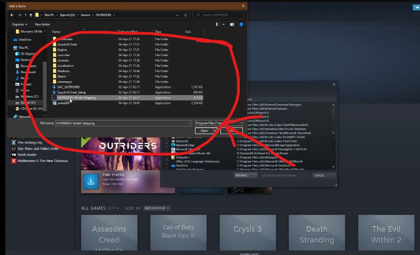Tick the Office 2016 Language Preferences checkbox
Image resolution: width=420 pixels, height=255 pixels.
pos(166,161)
